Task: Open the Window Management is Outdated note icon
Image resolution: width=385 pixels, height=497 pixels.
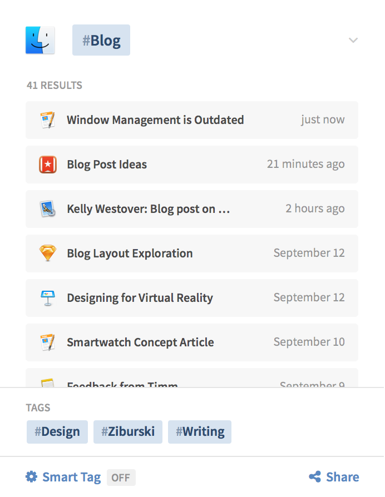Action: (47, 120)
